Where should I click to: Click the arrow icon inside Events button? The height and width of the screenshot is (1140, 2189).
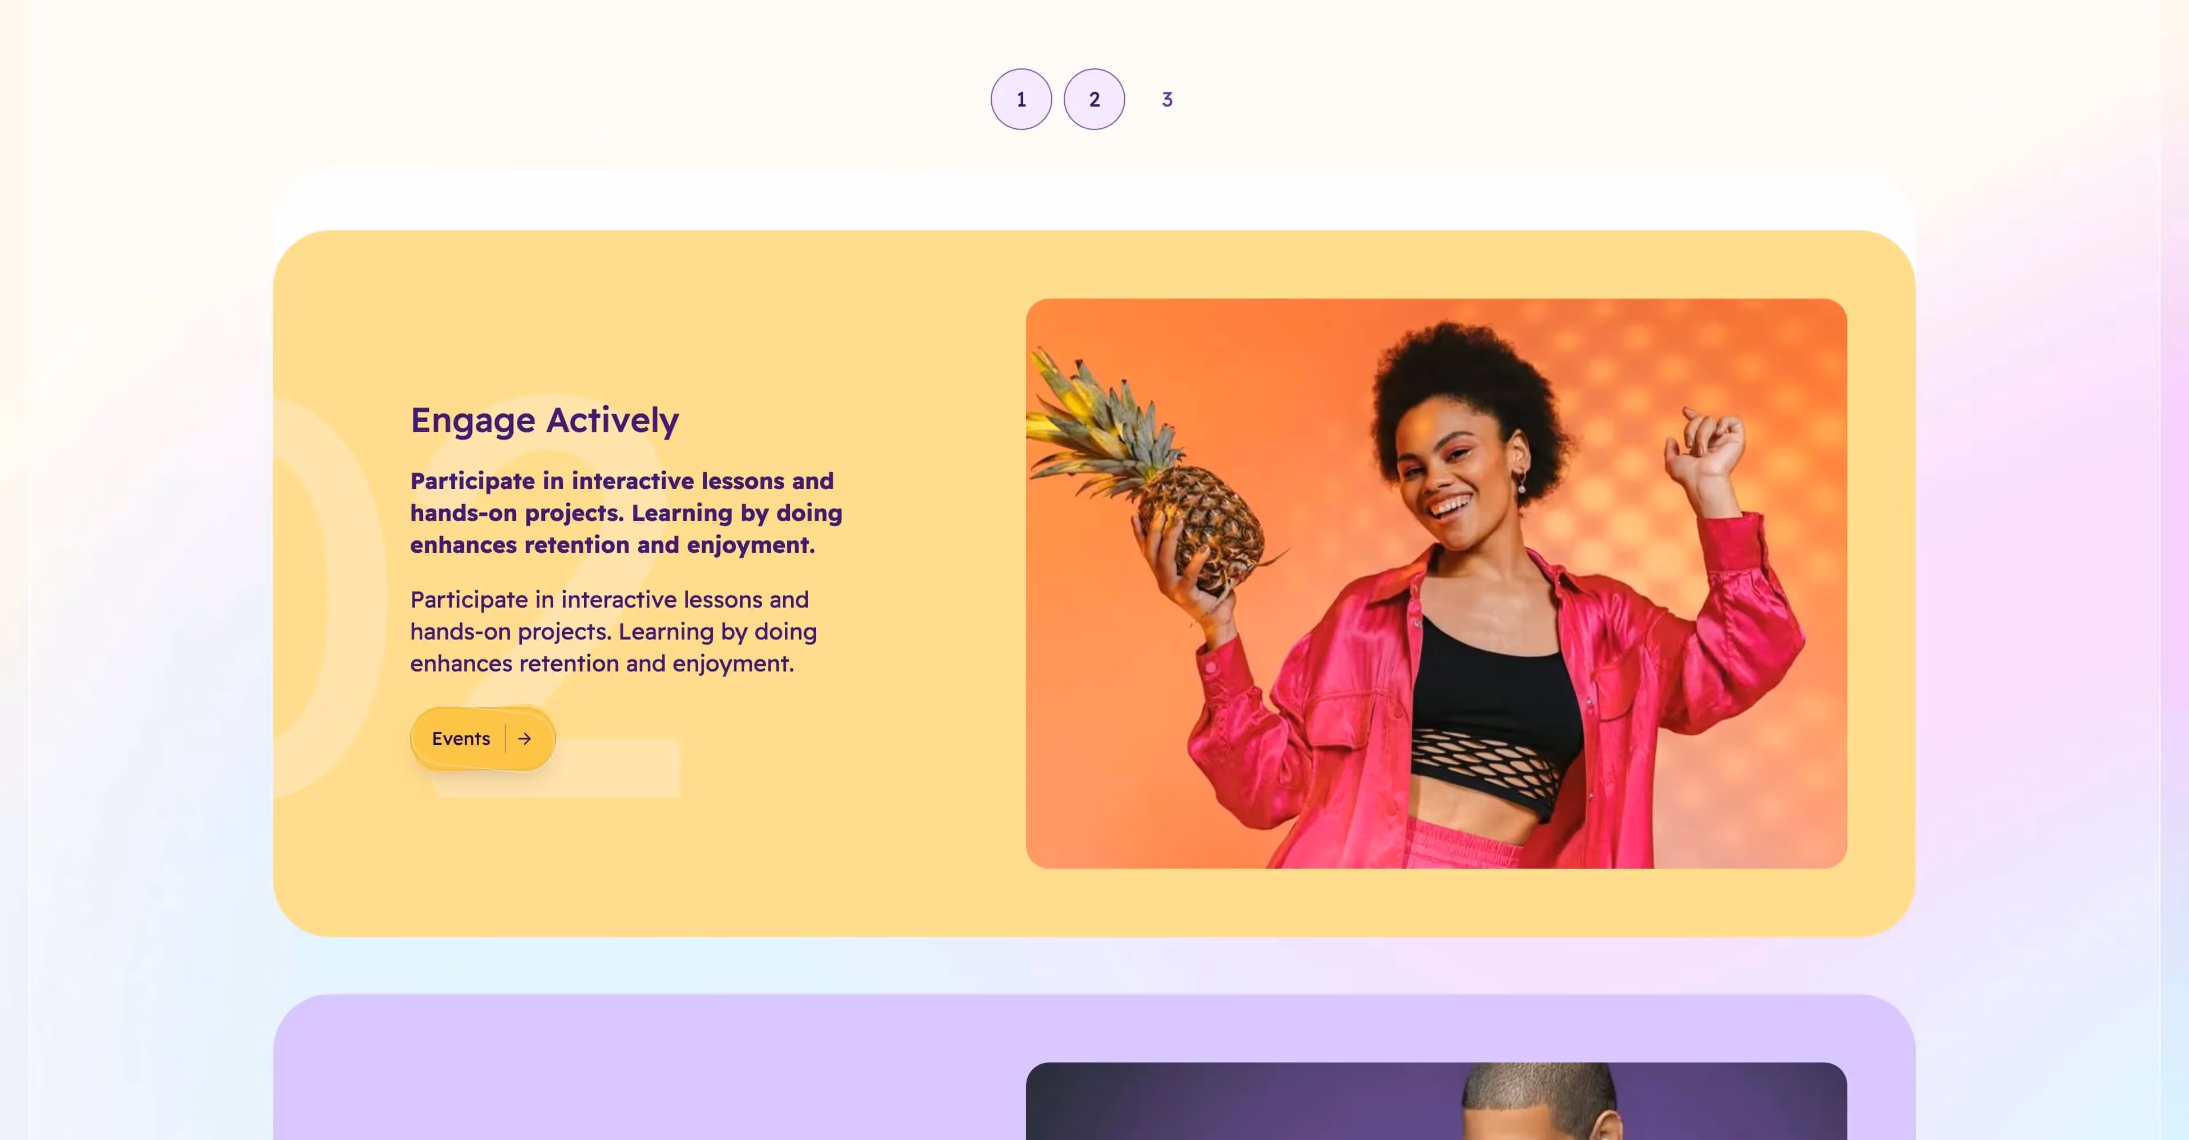pyautogui.click(x=524, y=739)
